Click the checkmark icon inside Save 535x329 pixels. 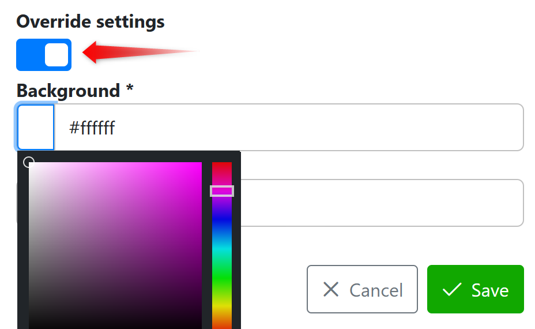click(452, 289)
